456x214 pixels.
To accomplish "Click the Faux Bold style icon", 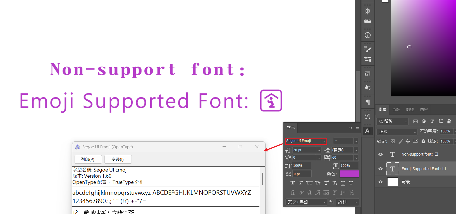I will [293, 183].
